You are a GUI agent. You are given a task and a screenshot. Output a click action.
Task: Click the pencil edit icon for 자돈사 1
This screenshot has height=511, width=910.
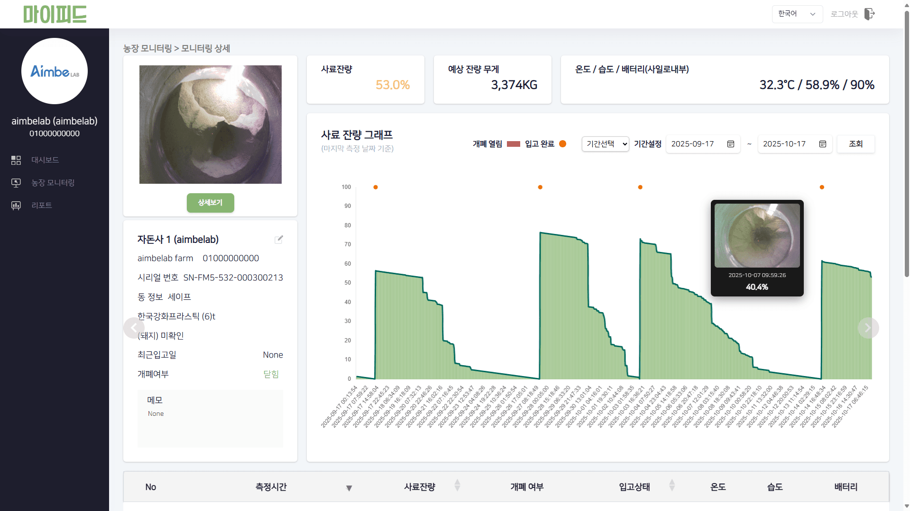[x=279, y=239]
